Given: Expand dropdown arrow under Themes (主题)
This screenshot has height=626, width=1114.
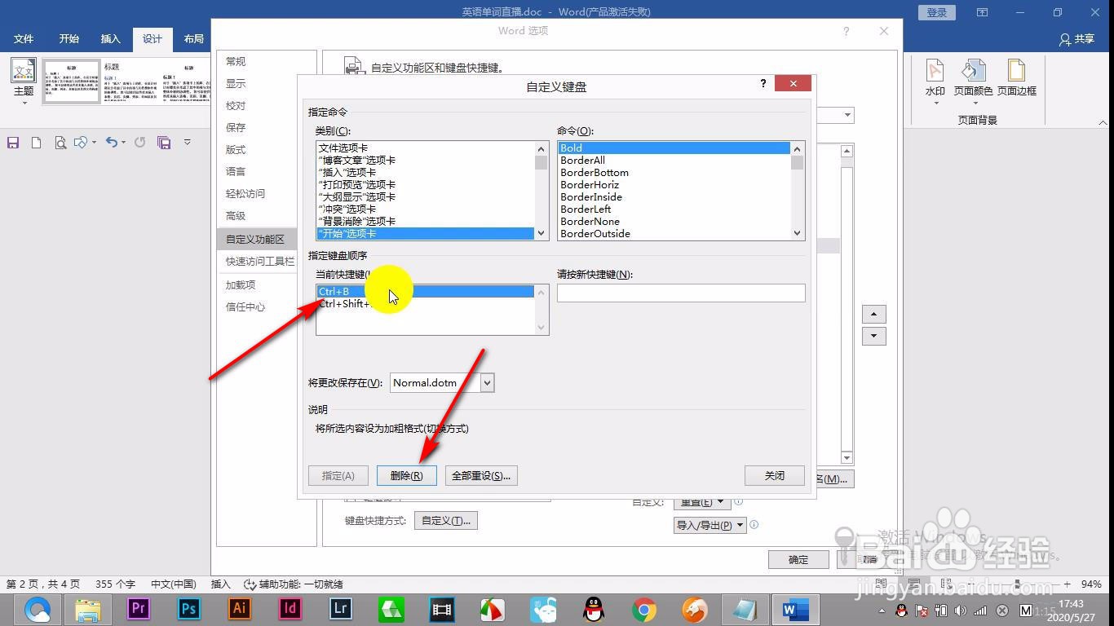Looking at the screenshot, I should [24, 103].
